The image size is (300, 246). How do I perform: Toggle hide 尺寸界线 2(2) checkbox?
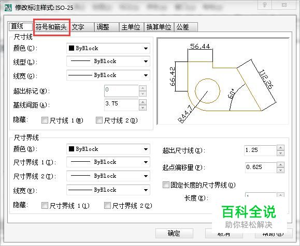coord(108,206)
